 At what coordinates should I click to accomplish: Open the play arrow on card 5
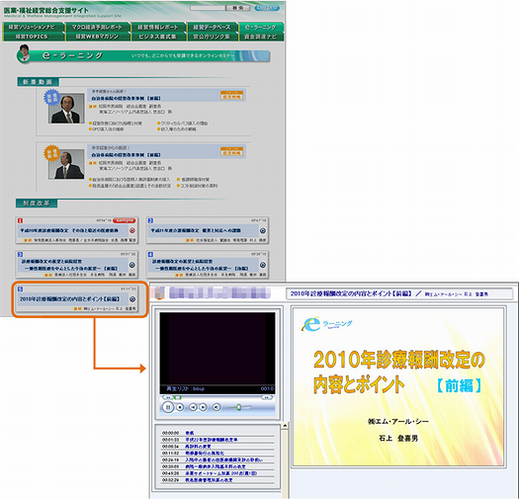coord(132,299)
